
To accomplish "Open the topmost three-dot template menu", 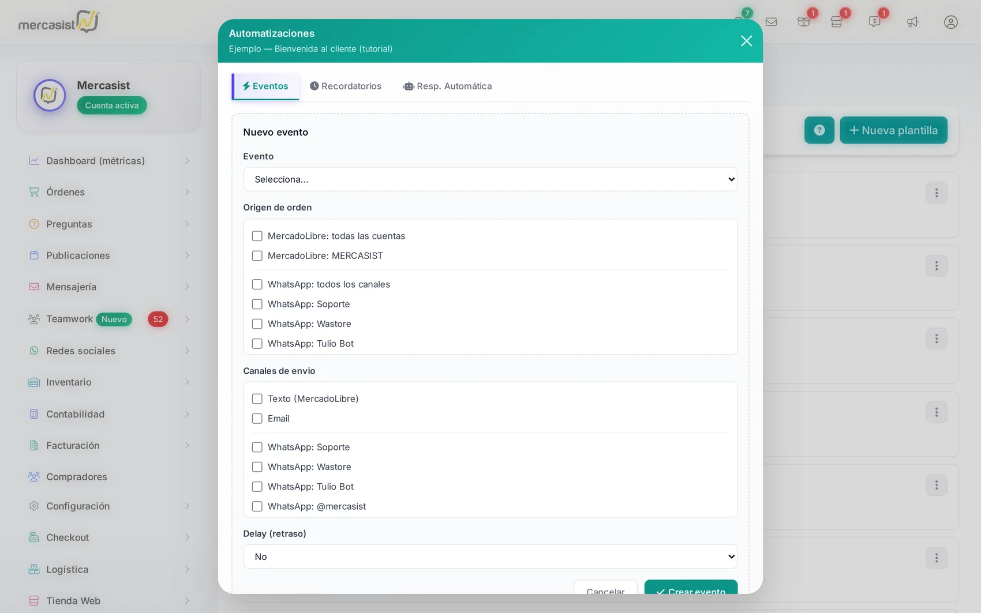I will 937,193.
